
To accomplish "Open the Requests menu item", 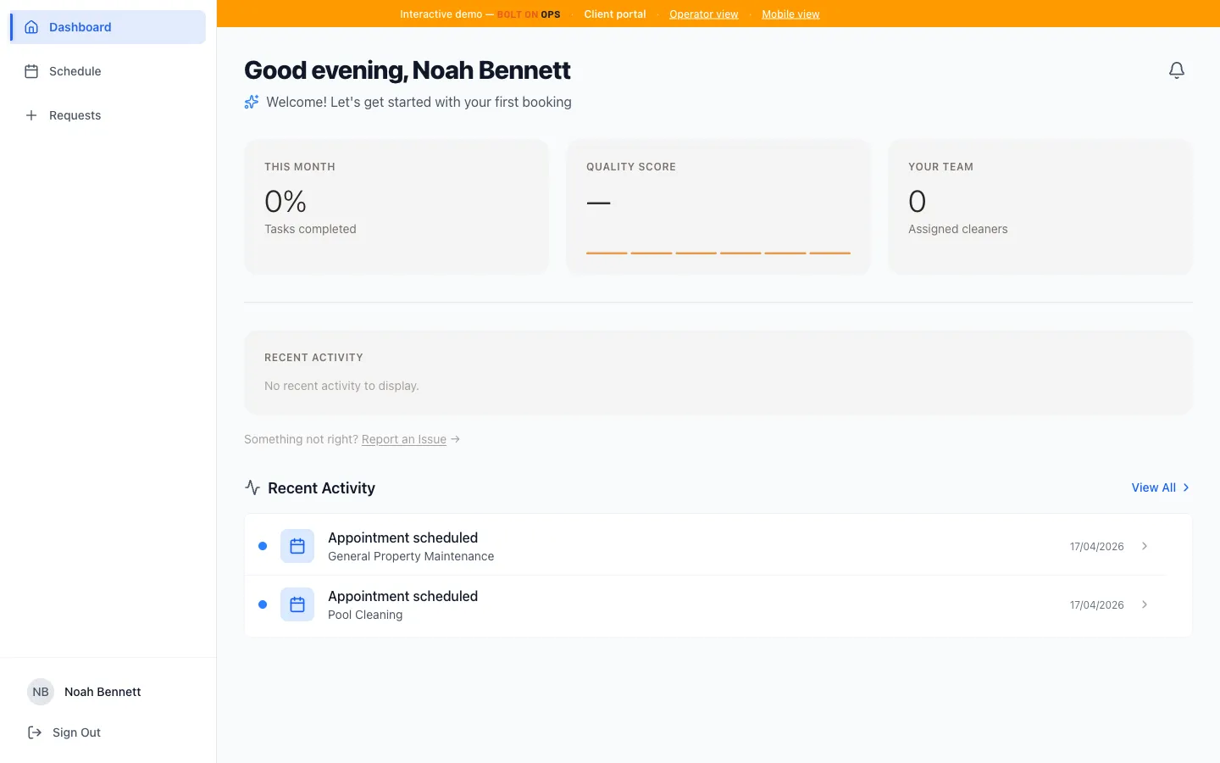I will pos(108,115).
